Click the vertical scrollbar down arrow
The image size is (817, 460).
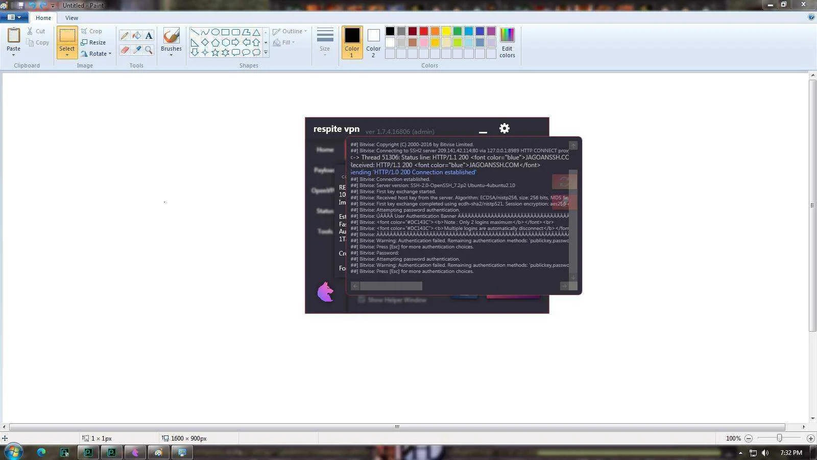click(x=812, y=419)
